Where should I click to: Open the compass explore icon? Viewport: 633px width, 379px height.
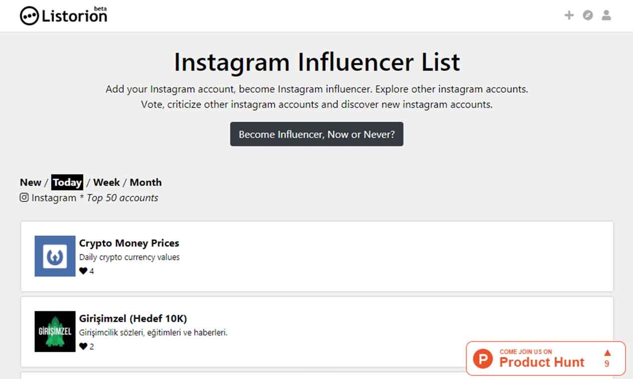[x=588, y=15]
